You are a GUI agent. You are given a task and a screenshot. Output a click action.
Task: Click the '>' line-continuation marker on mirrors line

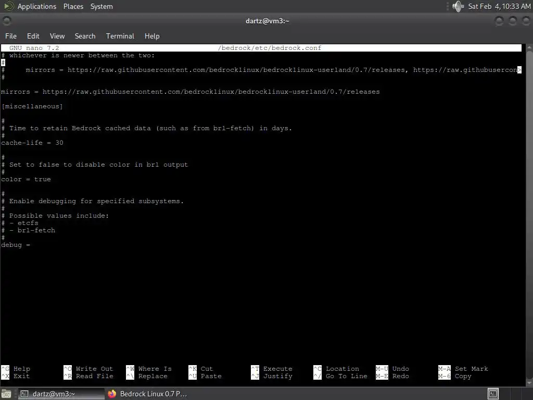(519, 70)
